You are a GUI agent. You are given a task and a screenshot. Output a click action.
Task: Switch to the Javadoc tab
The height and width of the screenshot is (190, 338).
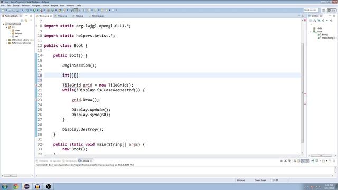(55, 161)
